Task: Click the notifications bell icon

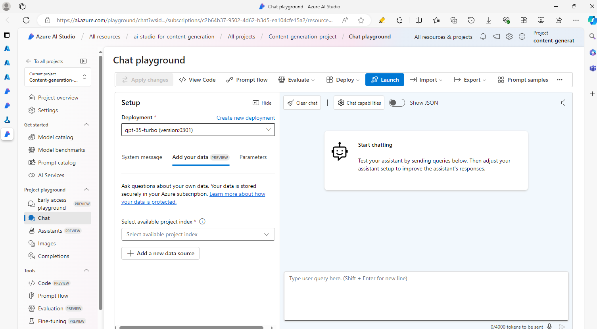Action: pos(483,36)
